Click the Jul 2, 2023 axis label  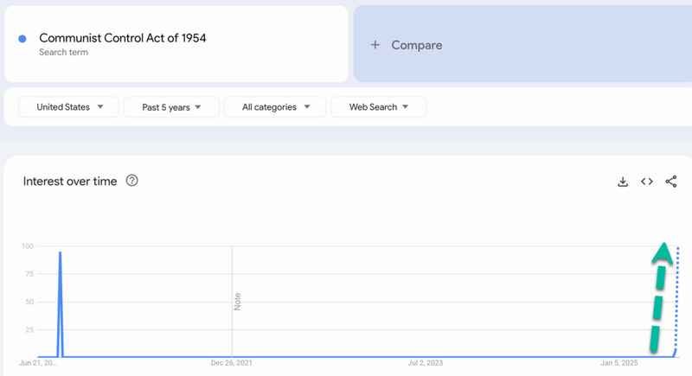point(426,363)
